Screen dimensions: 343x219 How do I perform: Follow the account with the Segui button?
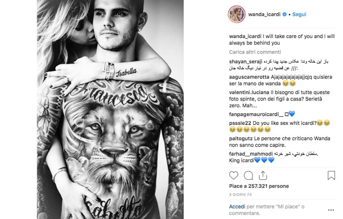coord(299,14)
